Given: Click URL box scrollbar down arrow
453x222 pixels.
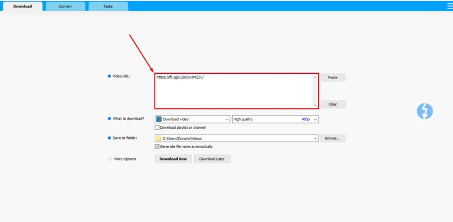Looking at the screenshot, I should [x=315, y=105].
